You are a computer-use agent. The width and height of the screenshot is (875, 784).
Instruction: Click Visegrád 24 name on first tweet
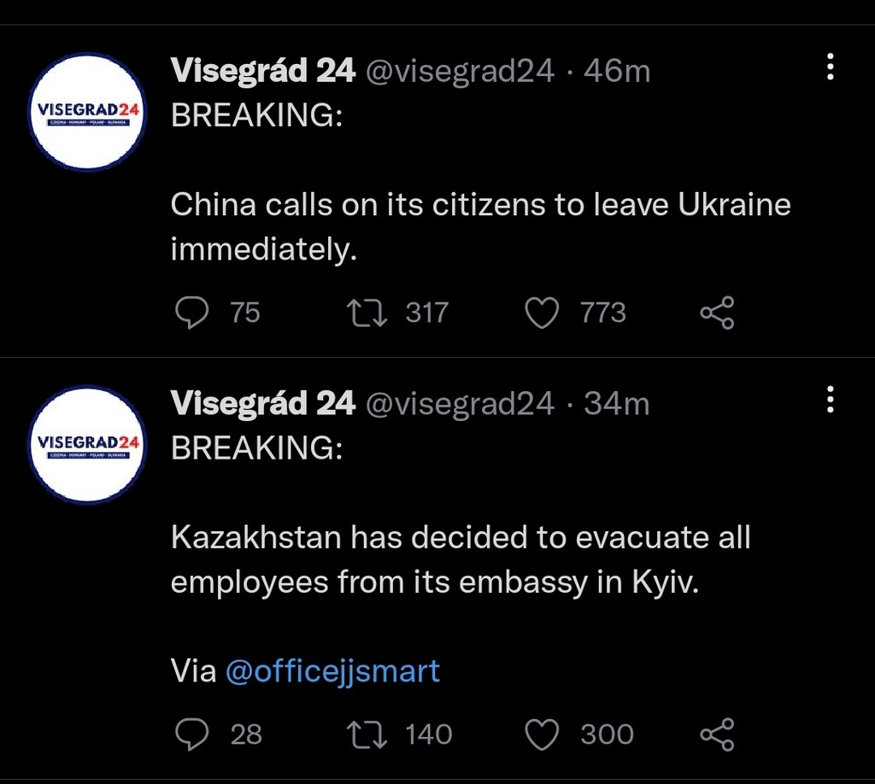tap(263, 71)
